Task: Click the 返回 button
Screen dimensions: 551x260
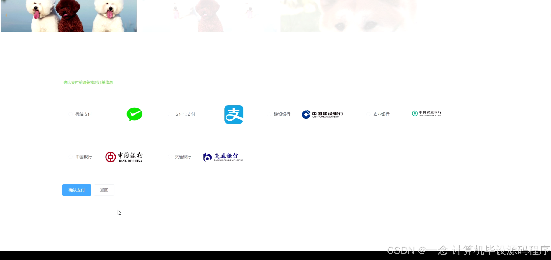Action: [x=104, y=190]
